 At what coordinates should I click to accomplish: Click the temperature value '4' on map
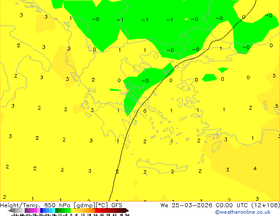click(255, 168)
